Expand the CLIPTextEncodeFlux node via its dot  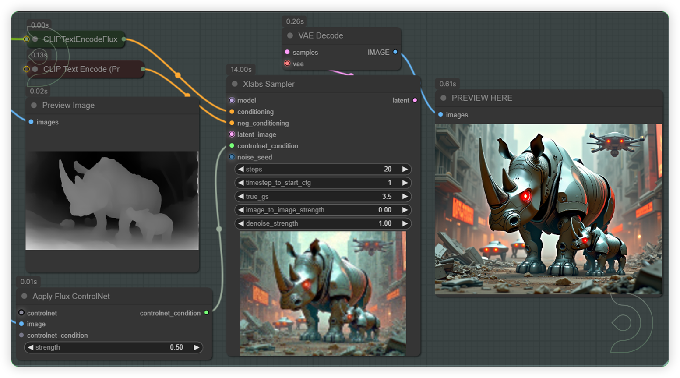point(35,39)
